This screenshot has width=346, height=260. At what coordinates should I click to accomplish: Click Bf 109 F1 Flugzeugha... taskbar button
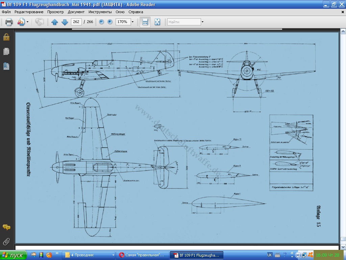(197, 255)
